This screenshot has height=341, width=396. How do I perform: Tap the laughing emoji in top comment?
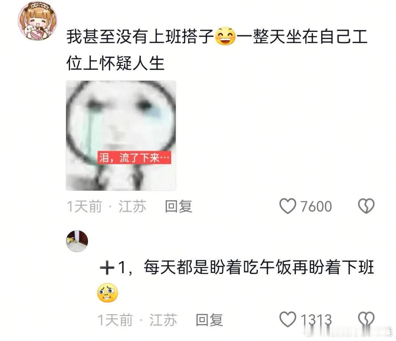tap(225, 36)
